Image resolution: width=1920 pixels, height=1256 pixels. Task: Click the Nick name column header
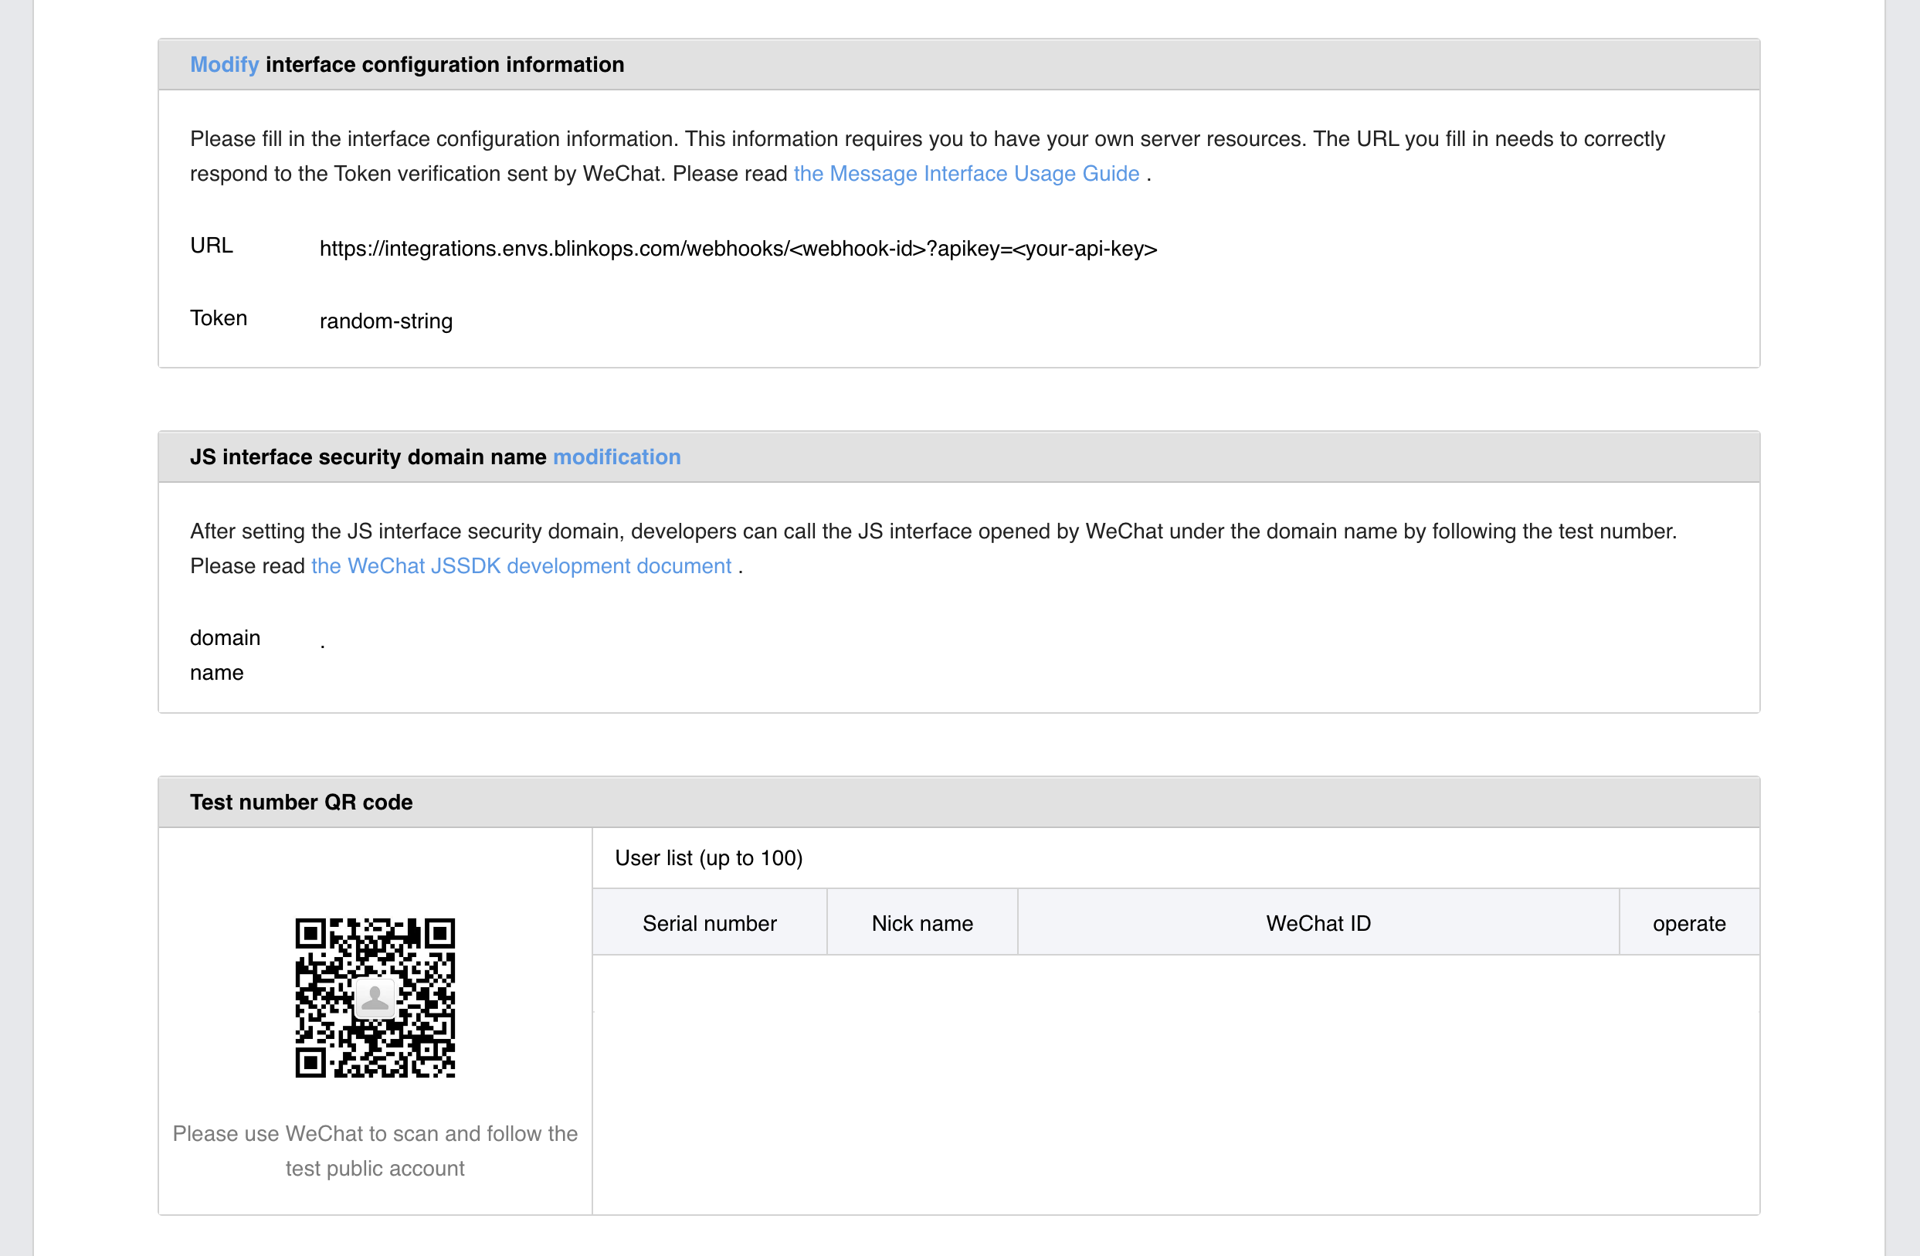(922, 923)
